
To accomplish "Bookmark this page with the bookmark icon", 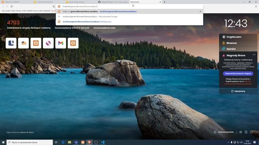I will pyautogui.click(x=54, y=6).
